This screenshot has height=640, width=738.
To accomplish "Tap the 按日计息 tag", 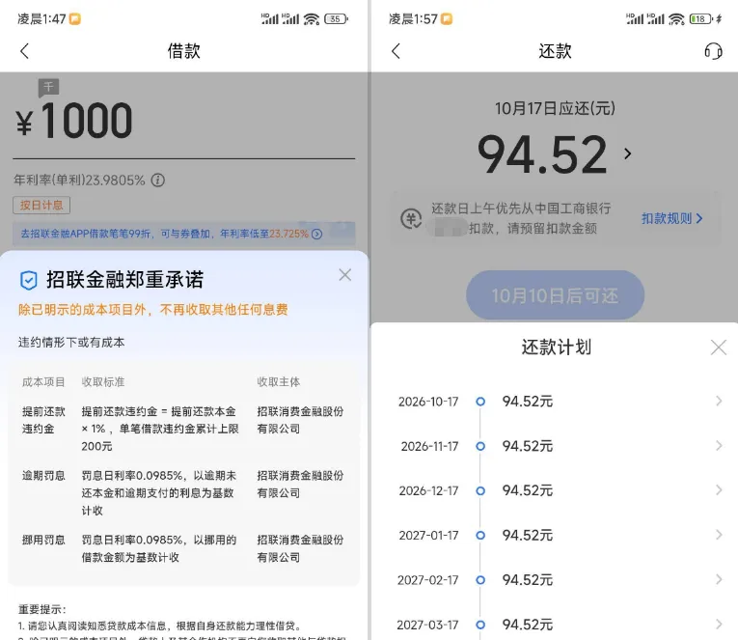I will (x=41, y=206).
